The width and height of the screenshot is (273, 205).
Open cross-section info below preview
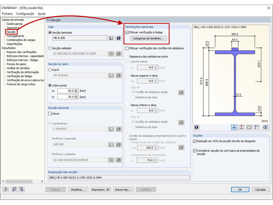pos(196,127)
